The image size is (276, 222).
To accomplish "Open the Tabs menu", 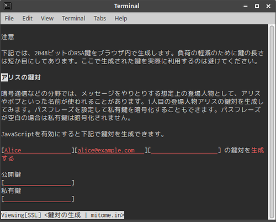I will (x=100, y=18).
